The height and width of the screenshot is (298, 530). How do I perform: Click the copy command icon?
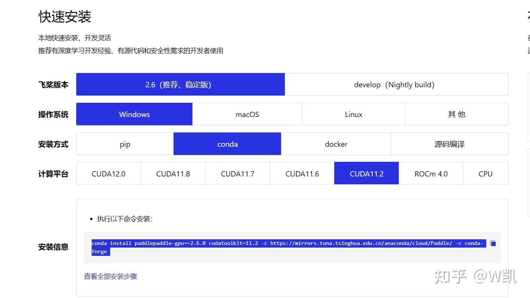pyautogui.click(x=492, y=243)
